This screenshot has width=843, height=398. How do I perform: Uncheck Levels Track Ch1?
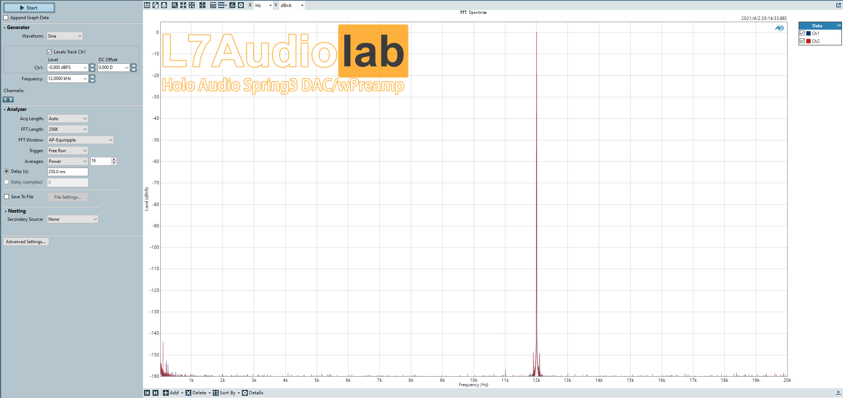click(x=50, y=52)
